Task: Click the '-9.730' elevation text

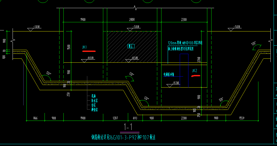Action: 176,83
